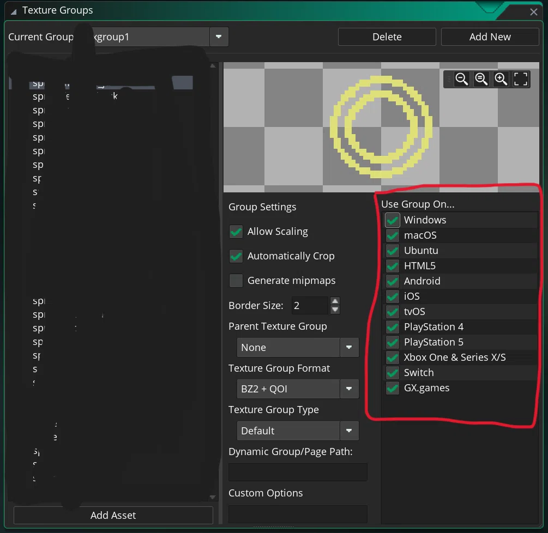Toggle the Allow Scaling checkbox
Viewport: 548px width, 533px height.
(x=236, y=232)
